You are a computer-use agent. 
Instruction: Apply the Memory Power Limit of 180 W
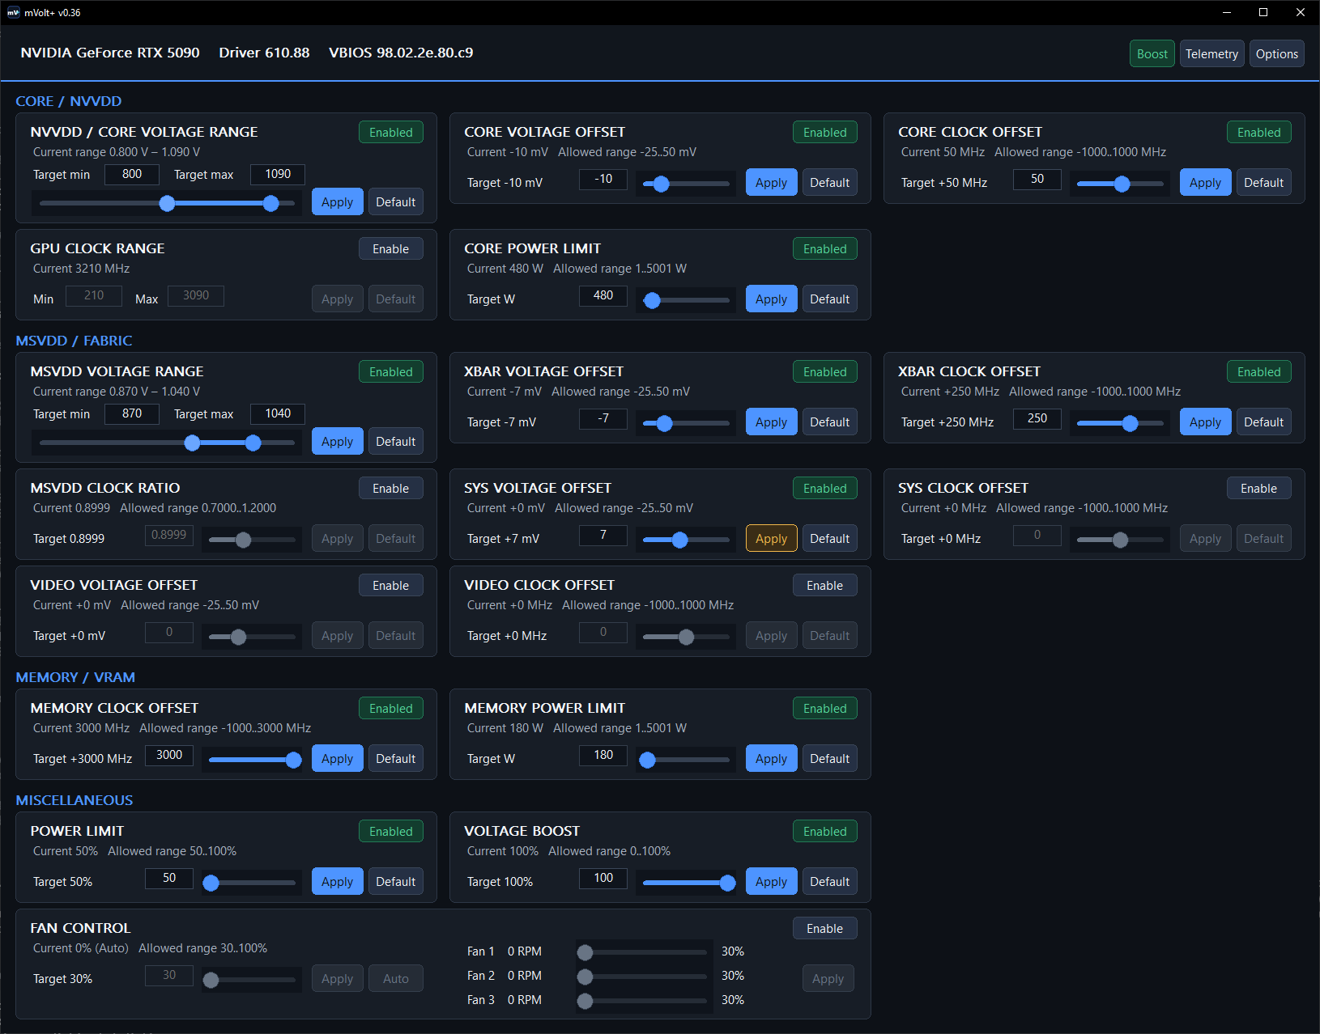coord(771,759)
